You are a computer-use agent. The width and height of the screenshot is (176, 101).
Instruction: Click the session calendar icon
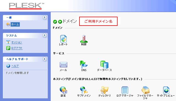[8, 42]
